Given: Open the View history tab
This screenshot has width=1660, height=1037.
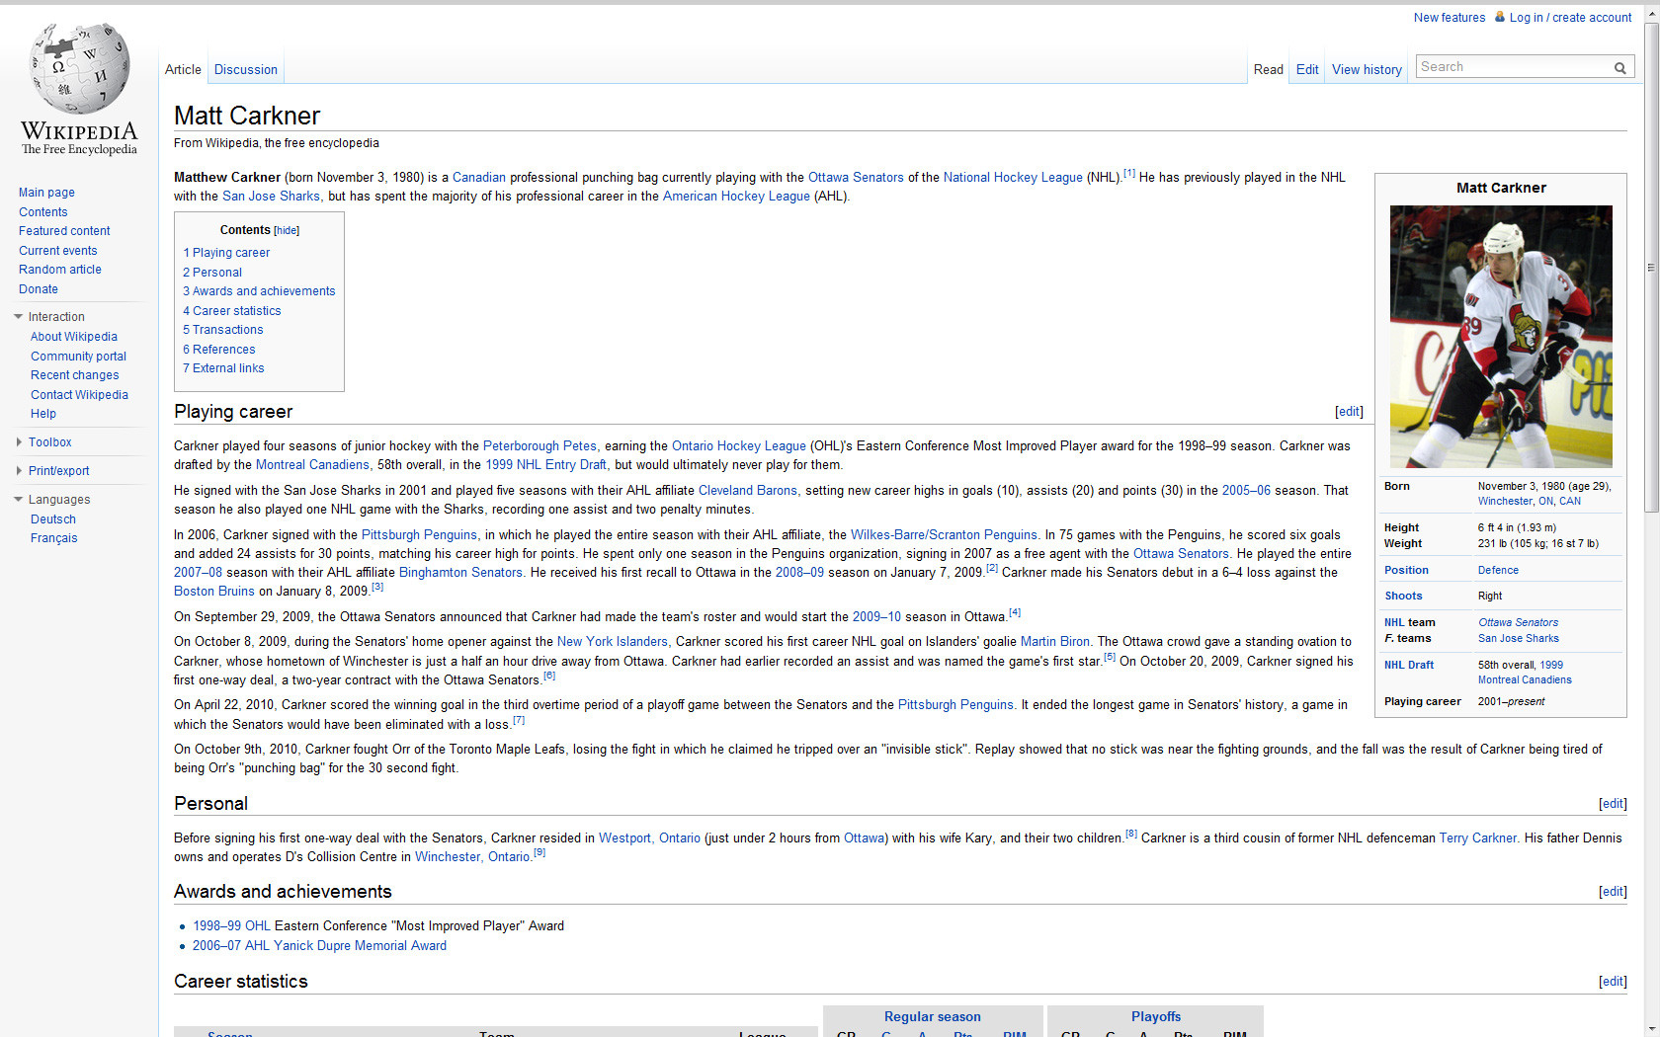Looking at the screenshot, I should (1367, 69).
